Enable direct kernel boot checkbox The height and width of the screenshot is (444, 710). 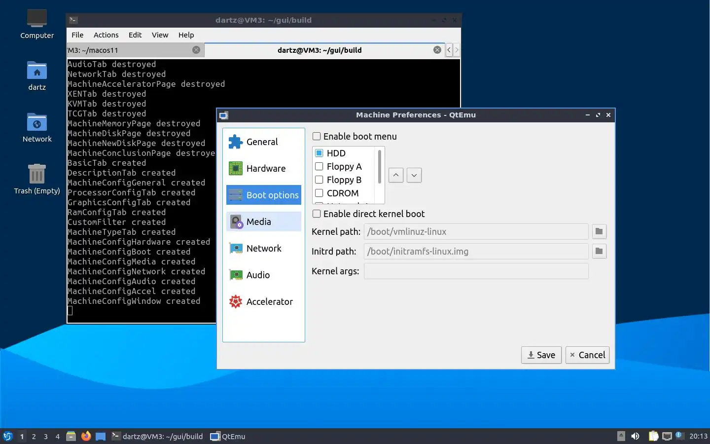tap(317, 214)
